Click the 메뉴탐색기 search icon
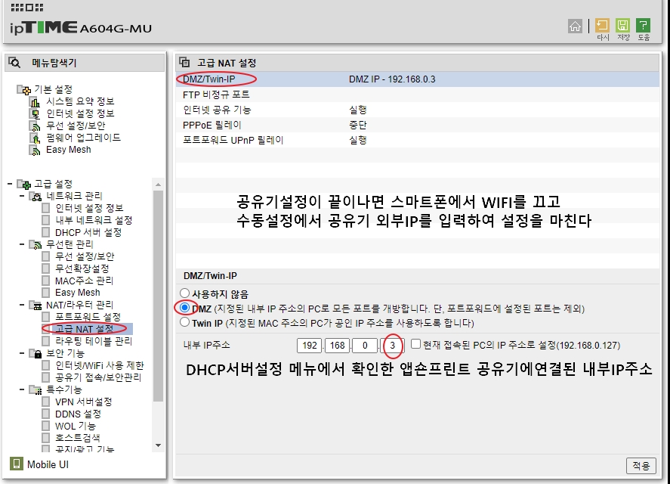 pyautogui.click(x=14, y=63)
